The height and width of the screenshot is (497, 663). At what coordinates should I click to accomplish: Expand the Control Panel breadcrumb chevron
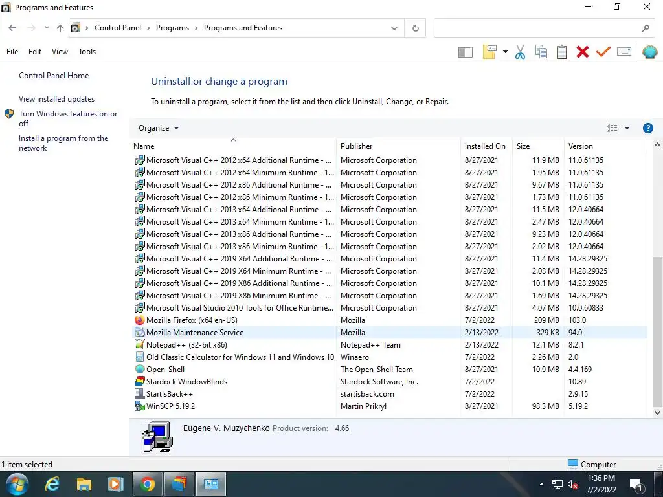pos(148,28)
